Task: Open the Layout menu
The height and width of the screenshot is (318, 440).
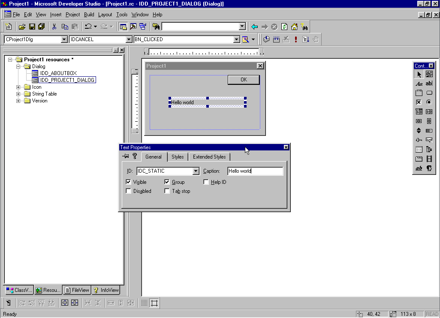Action: click(105, 15)
